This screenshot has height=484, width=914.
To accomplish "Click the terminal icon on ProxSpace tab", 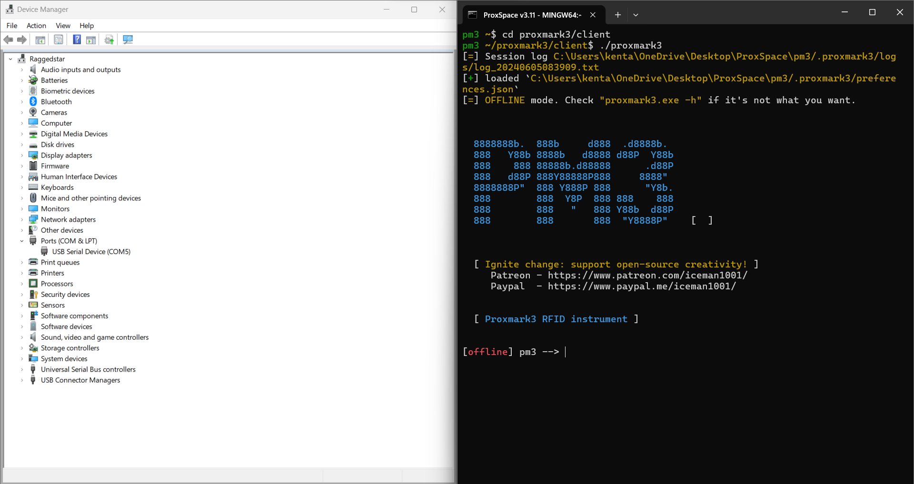I will [x=472, y=15].
